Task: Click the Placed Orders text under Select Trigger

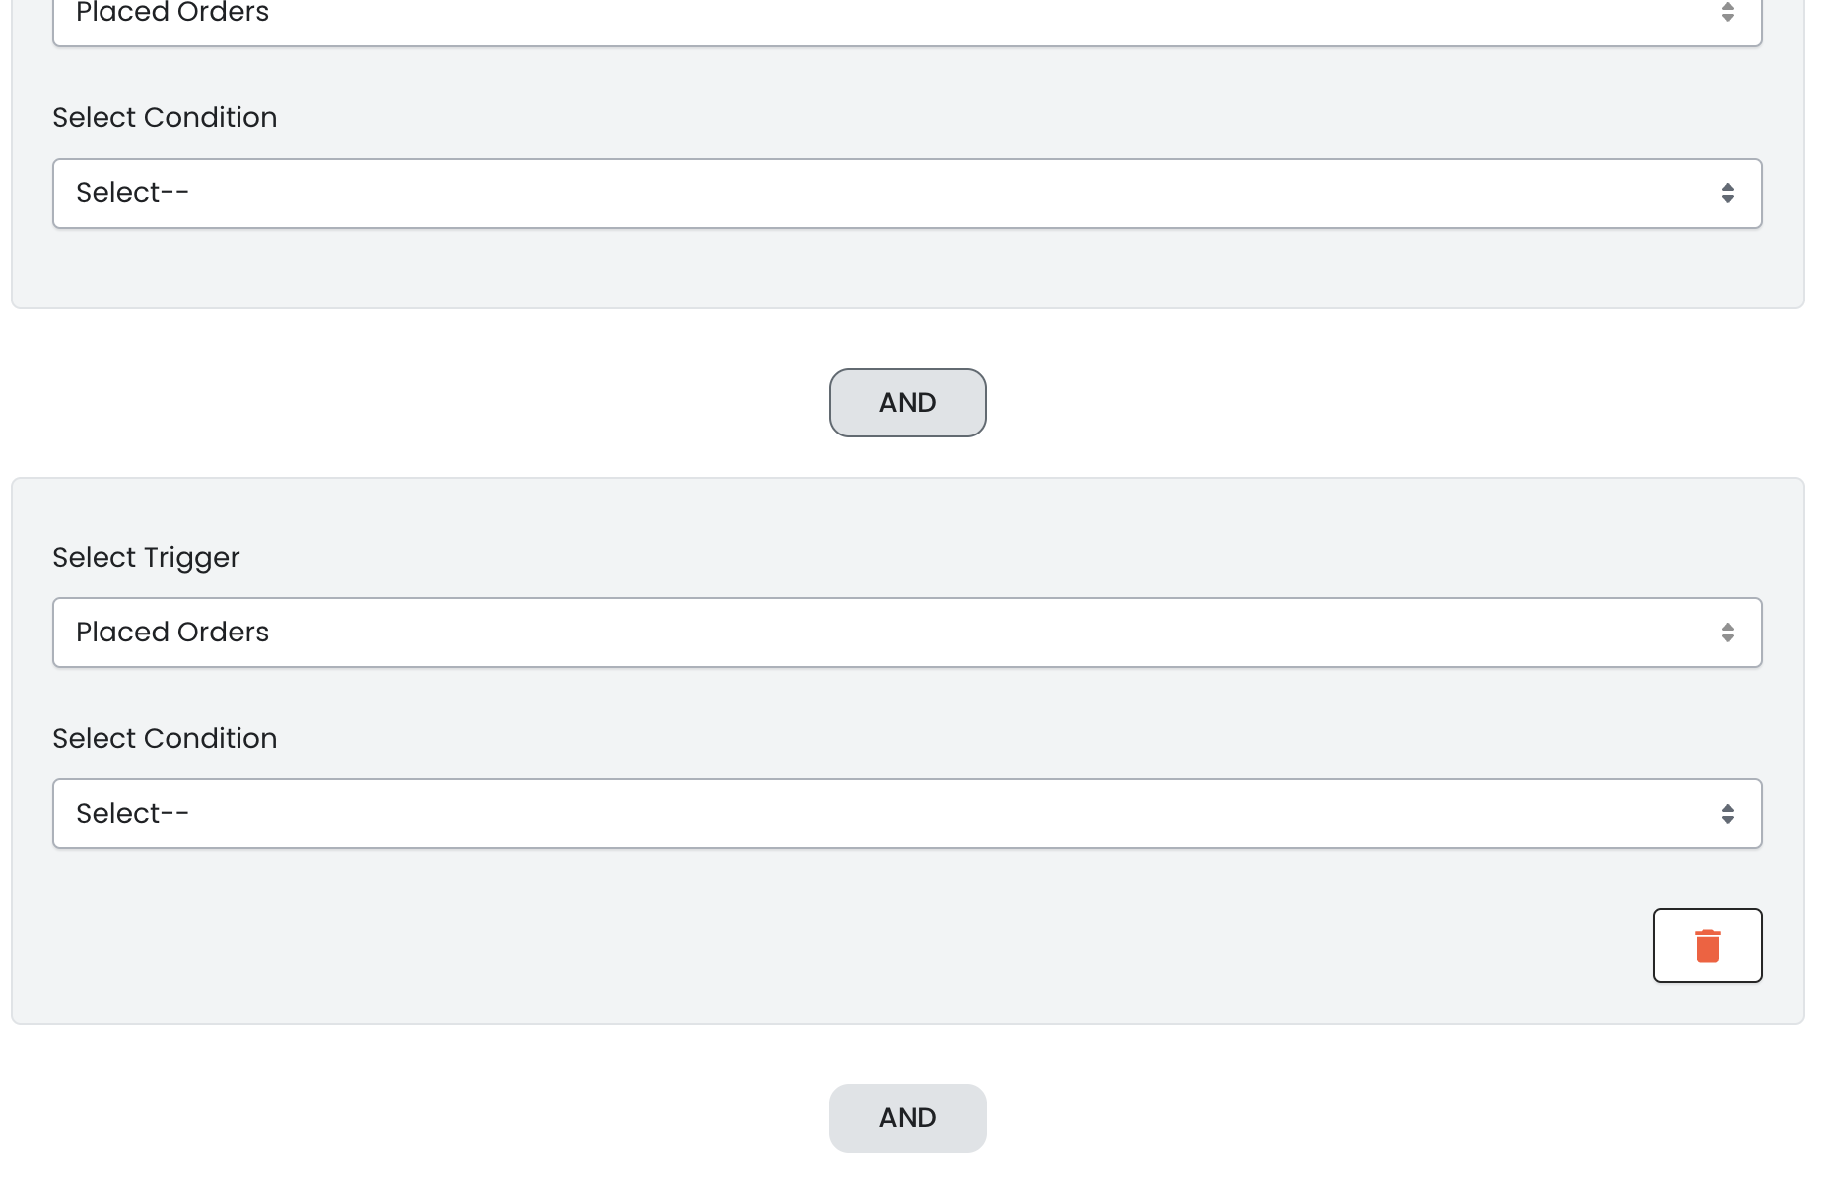Action: (172, 633)
